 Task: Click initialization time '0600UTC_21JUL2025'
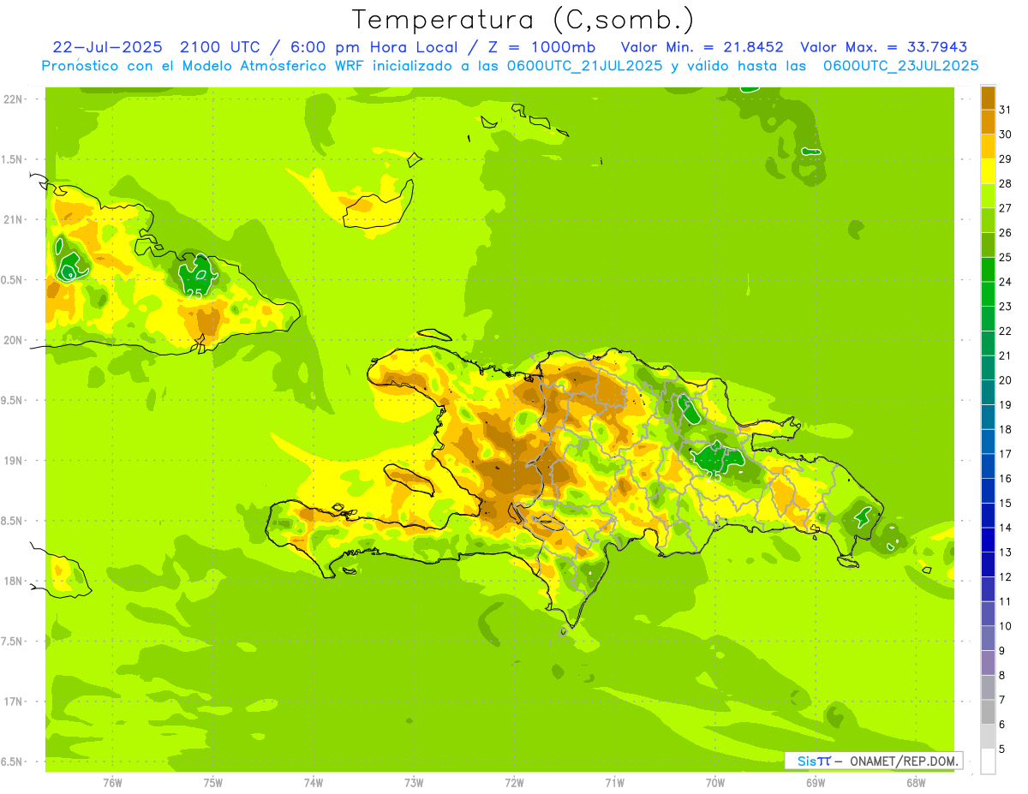point(583,65)
